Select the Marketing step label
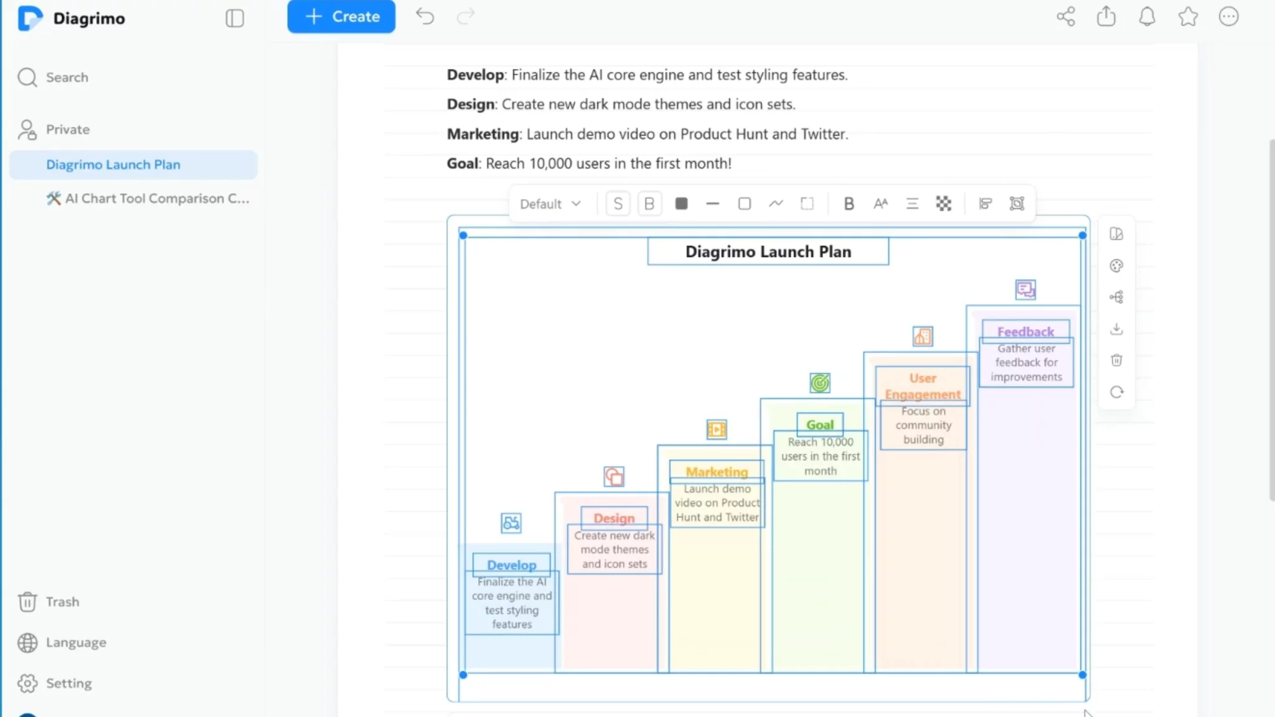The image size is (1275, 717). click(x=717, y=472)
